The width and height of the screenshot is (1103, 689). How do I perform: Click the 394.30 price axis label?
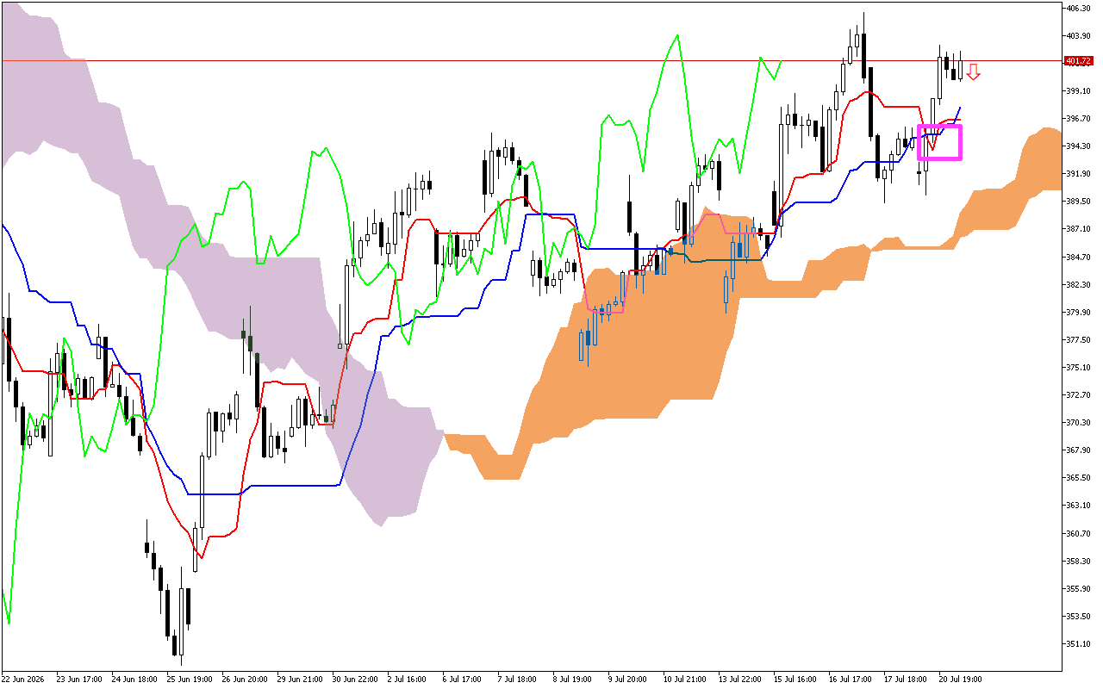coord(1079,146)
